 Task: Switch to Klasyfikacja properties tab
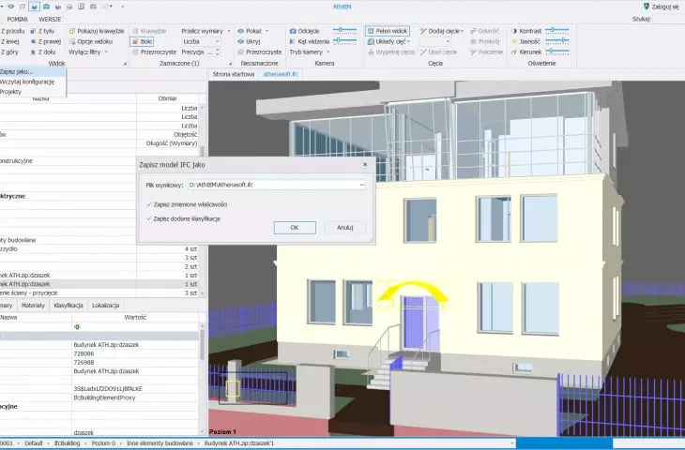[x=68, y=306]
